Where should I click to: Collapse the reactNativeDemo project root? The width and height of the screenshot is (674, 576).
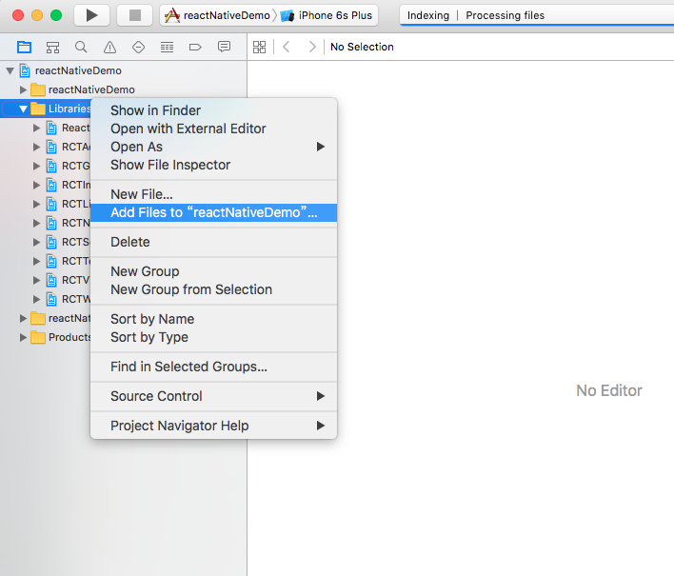pyautogui.click(x=10, y=70)
